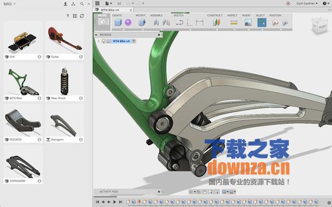Collapse the BROWSER panel
This screenshot has height=207, width=332.
(96, 35)
